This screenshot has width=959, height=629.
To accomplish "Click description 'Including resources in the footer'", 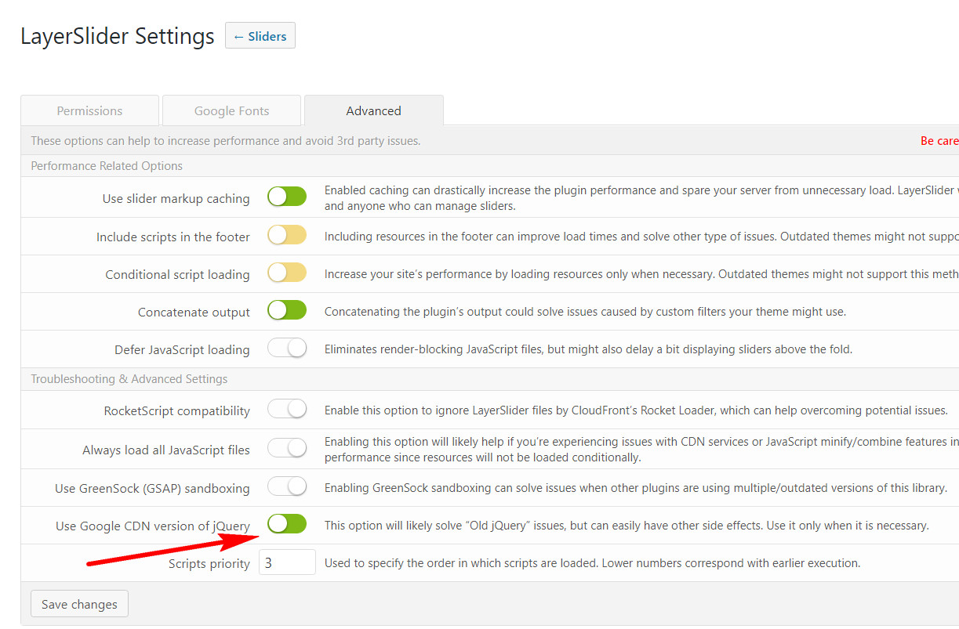I will coord(641,237).
